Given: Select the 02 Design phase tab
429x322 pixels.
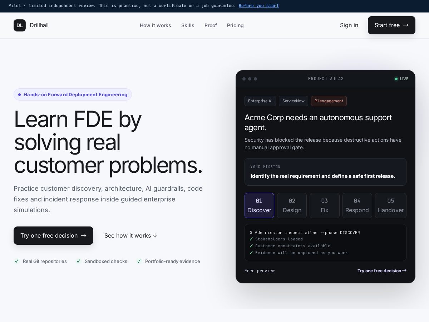Looking at the screenshot, I should coord(292,205).
